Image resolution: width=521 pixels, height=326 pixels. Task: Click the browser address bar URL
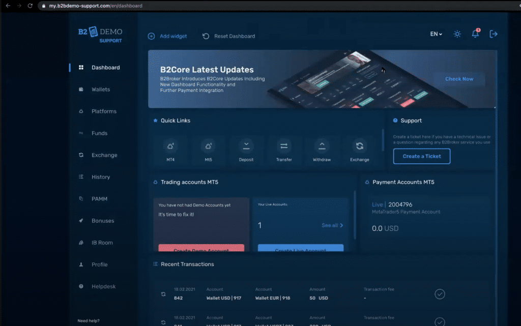click(96, 6)
